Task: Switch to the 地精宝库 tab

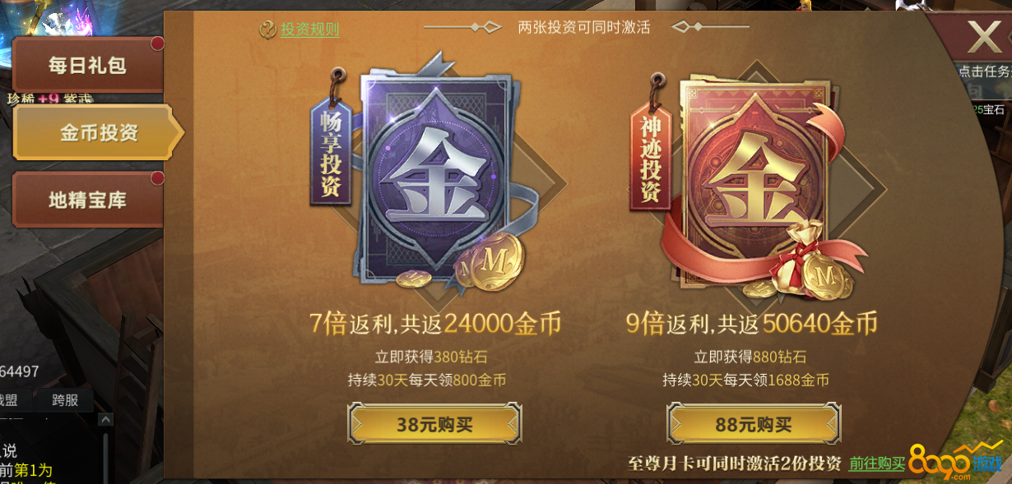Action: coord(87,200)
